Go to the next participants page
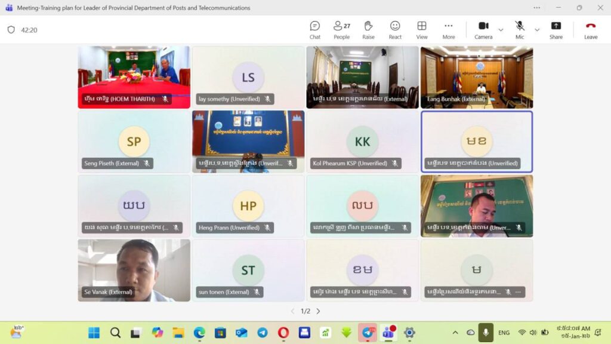611x344 pixels. 318,311
